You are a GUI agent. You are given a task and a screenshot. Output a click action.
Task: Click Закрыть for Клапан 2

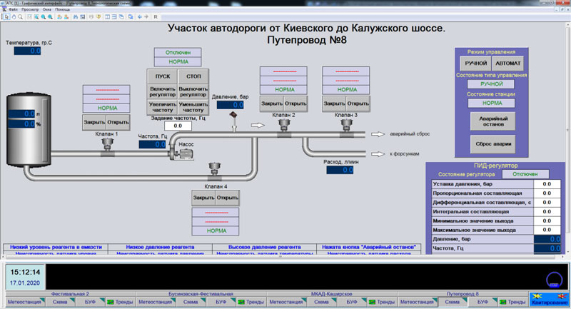pyautogui.click(x=272, y=103)
